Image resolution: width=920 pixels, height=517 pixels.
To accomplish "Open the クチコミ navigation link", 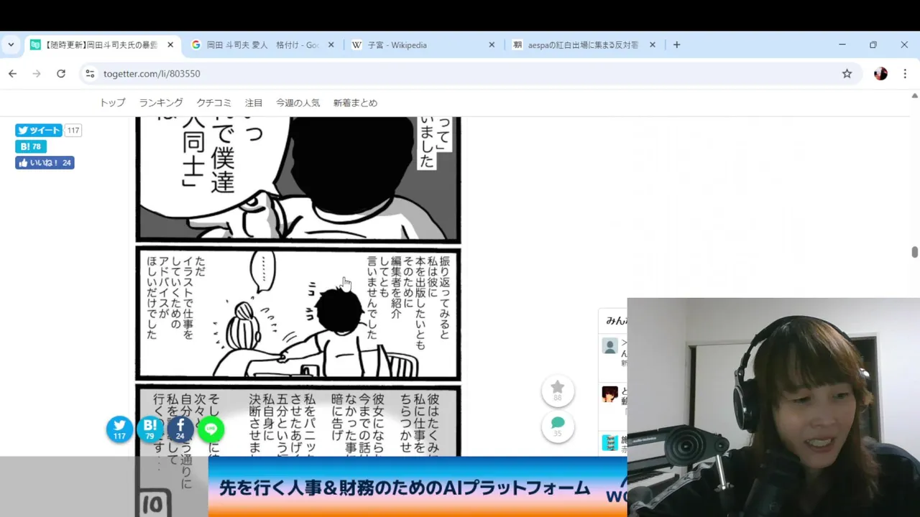I will coord(214,103).
